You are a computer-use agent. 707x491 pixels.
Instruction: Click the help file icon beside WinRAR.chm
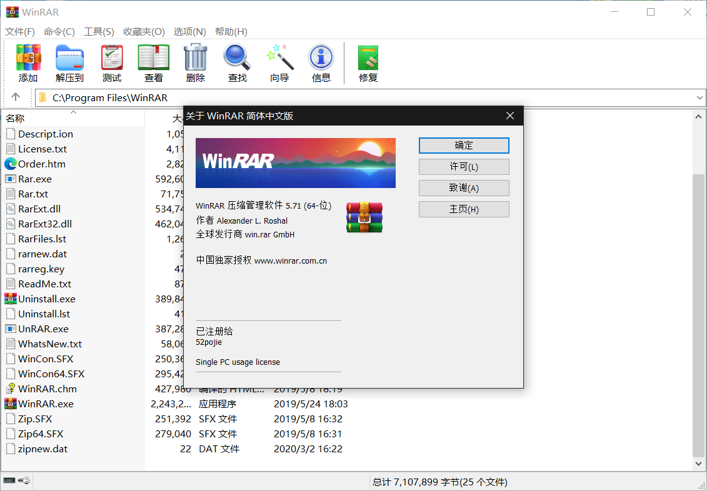[11, 389]
